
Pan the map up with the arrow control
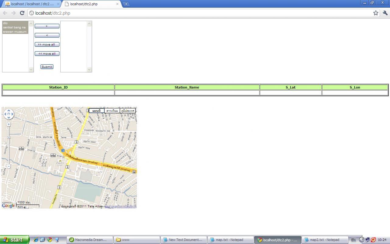coord(9,111)
